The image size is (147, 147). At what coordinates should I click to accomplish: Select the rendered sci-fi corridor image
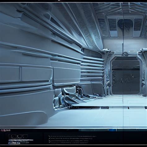pyautogui.click(x=73, y=65)
